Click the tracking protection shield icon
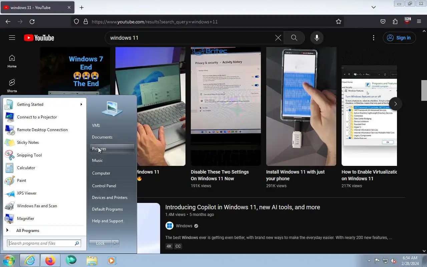Image resolution: width=427 pixels, height=267 pixels. point(76,21)
